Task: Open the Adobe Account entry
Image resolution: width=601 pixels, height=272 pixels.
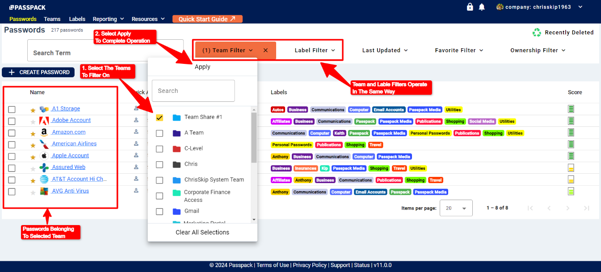Action: coord(71,120)
